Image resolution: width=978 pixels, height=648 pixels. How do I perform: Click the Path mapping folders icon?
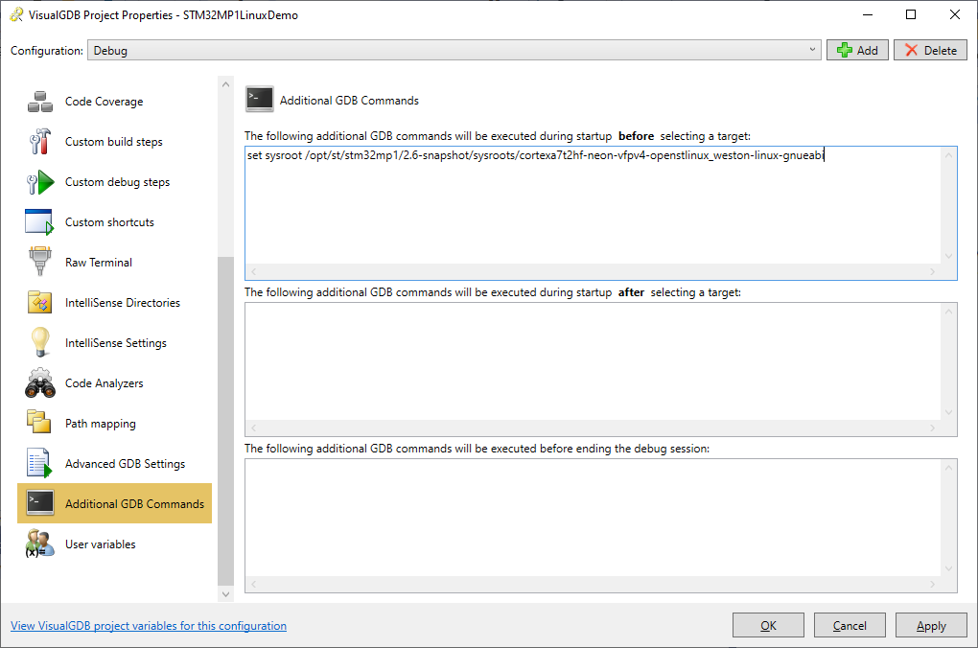(x=38, y=422)
